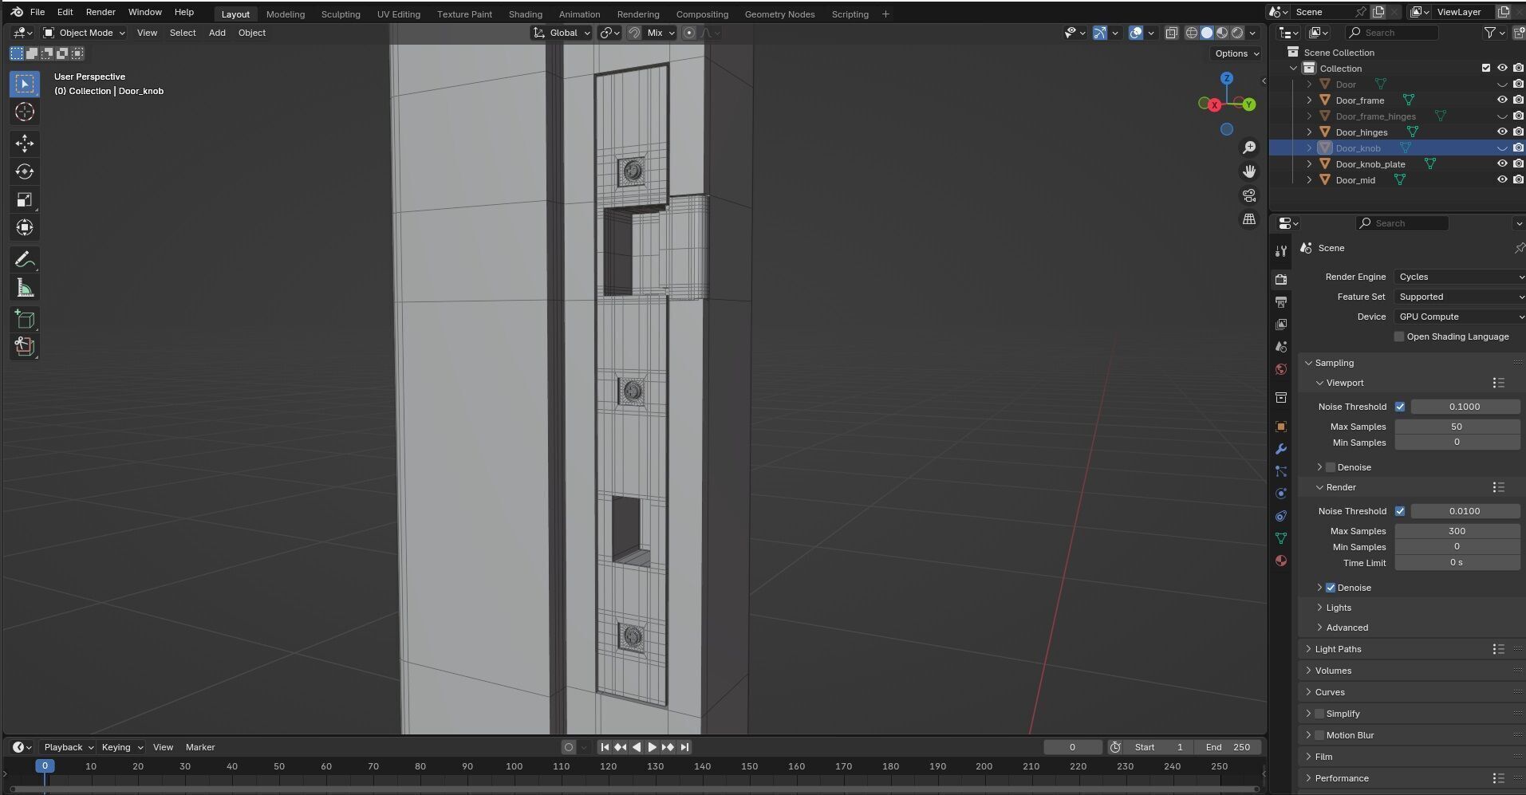Select the Annotate tool
The image size is (1526, 795).
tap(25, 260)
